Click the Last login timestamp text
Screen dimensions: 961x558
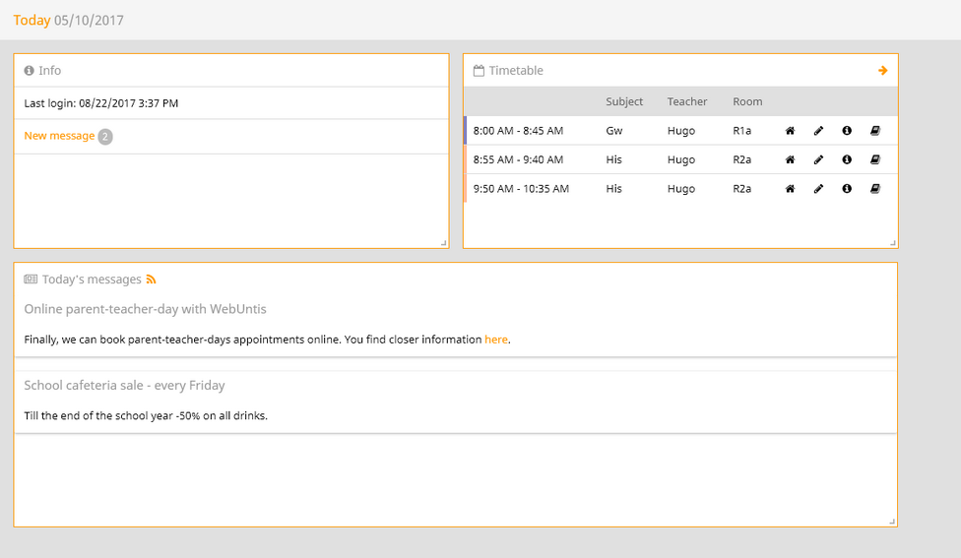pos(101,103)
